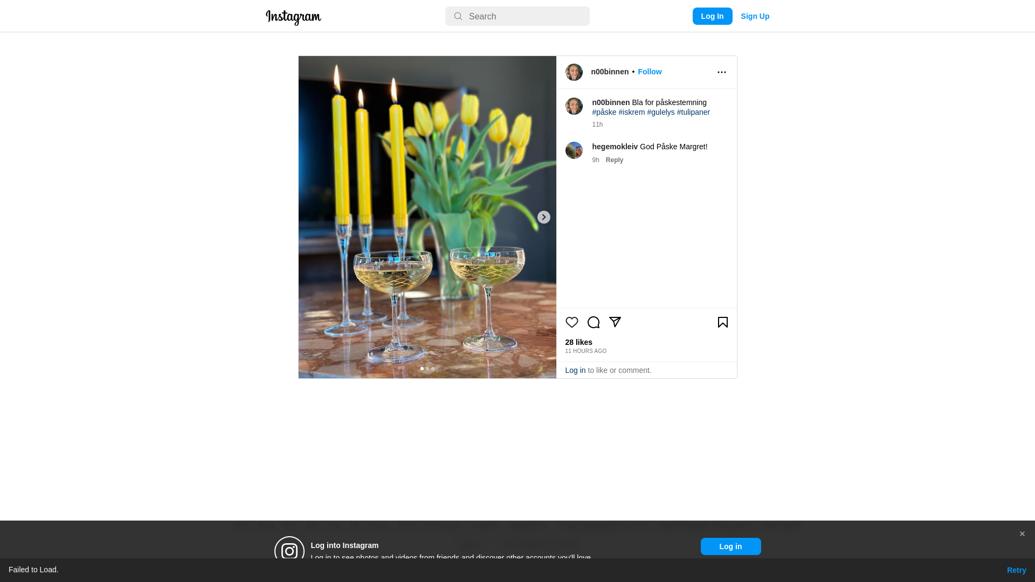
Task: Focus the Search input field
Action: coord(517,16)
